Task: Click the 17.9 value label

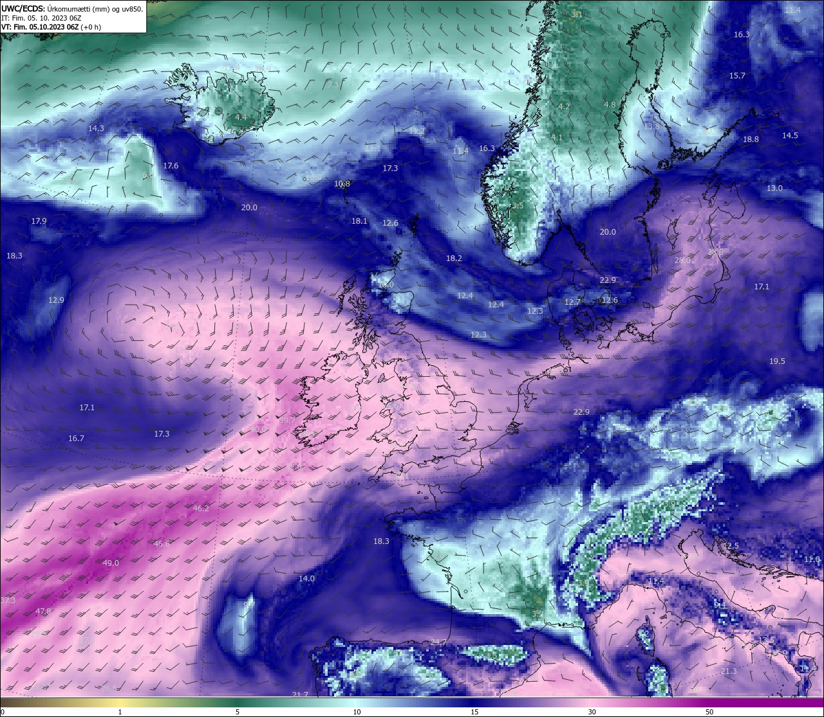Action: 39,221
